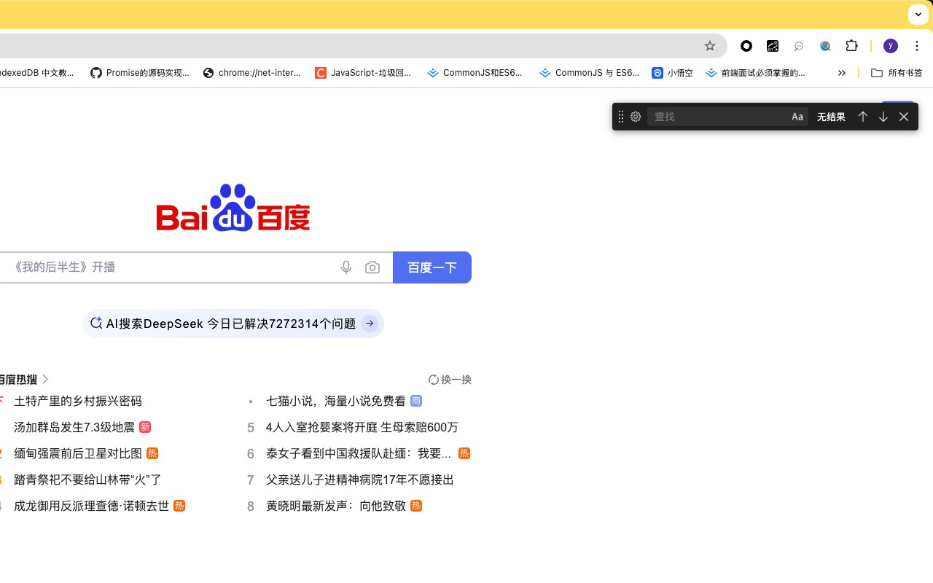
Task: Show hidden bookmarks with double chevron
Action: (x=842, y=73)
